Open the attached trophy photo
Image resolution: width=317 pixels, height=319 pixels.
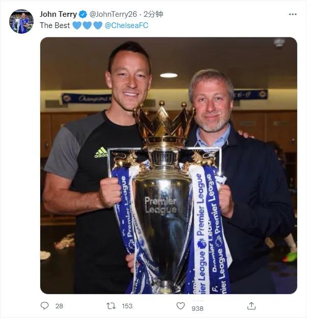[168, 166]
